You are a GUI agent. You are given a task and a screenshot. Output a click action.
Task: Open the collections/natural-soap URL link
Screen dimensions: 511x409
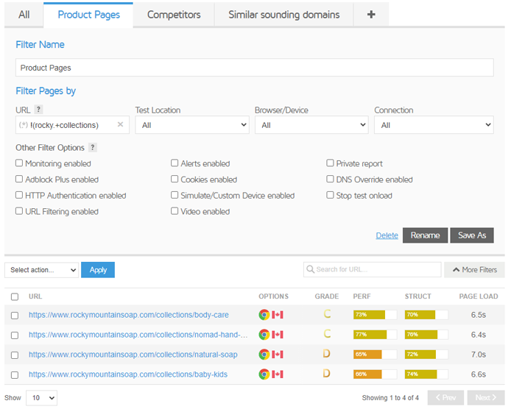point(133,355)
